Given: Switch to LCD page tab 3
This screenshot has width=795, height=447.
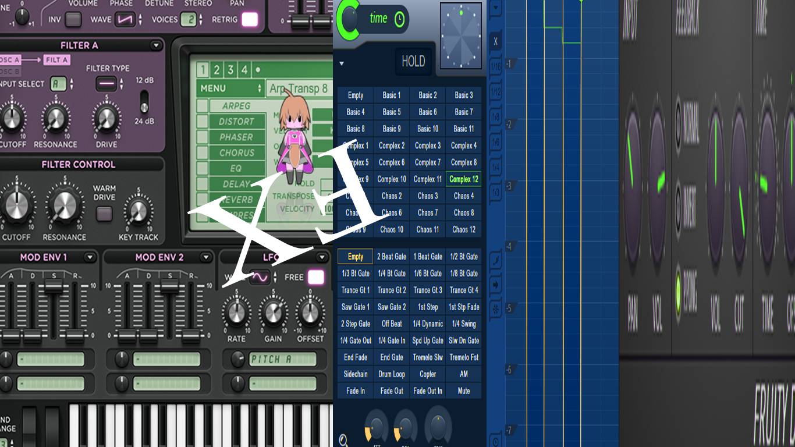Looking at the screenshot, I should 230,70.
